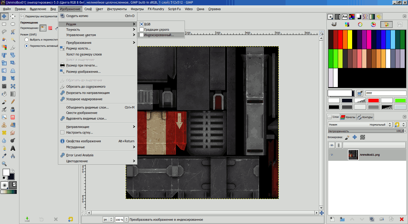The image size is (408, 224).
Task: Check the Градации серого mode option
Action: coord(142,30)
